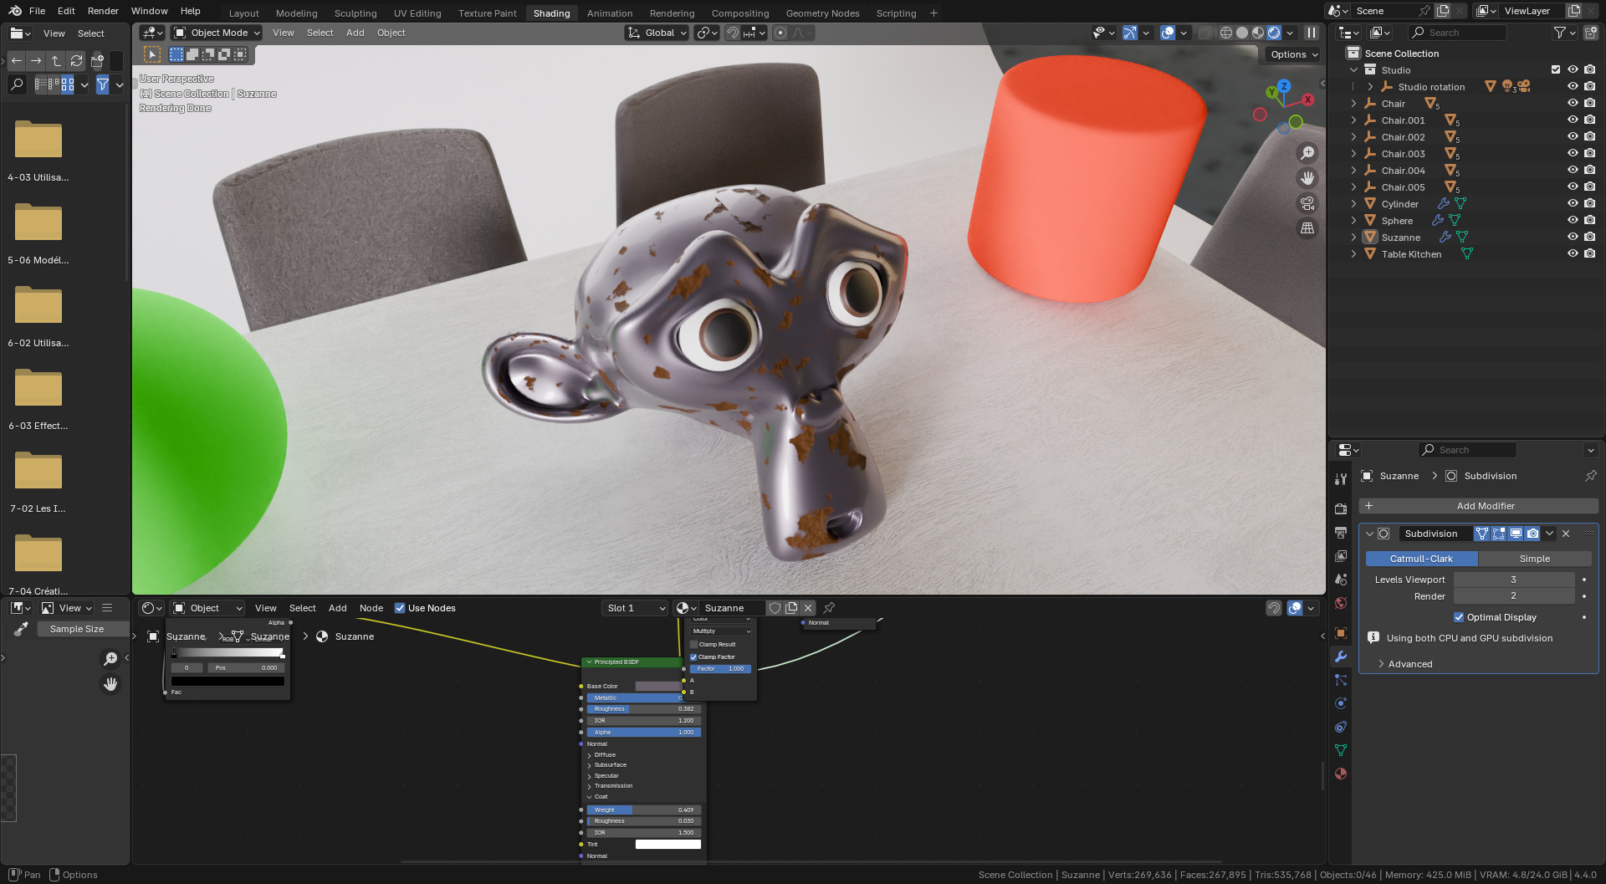
Task: Hide Suzanne in viewport via eye icon
Action: tap(1573, 237)
